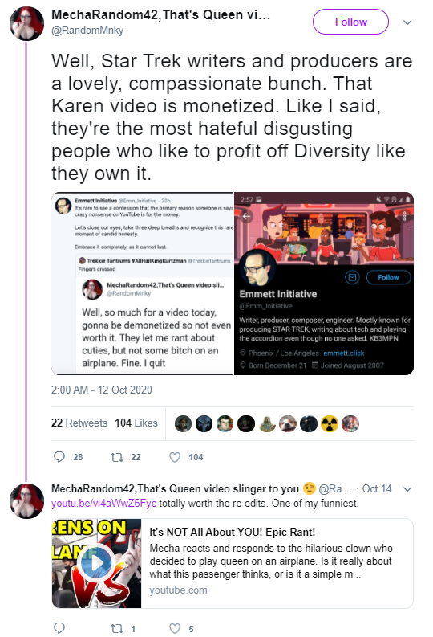The image size is (433, 637).
Task: Open the radiation symbol liker avatar
Action: 330,423
